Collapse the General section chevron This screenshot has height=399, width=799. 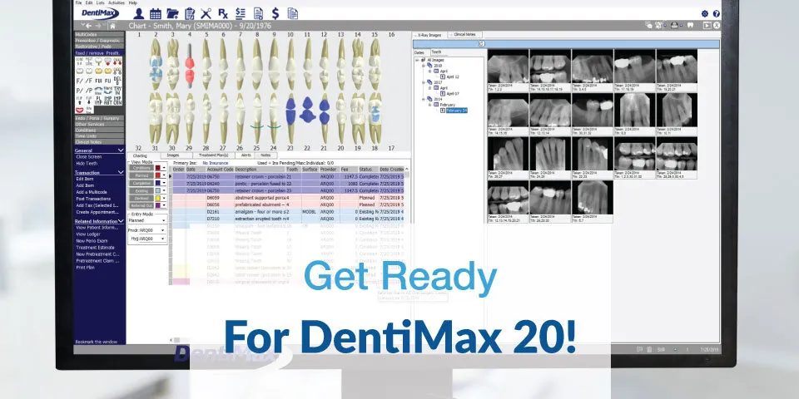coord(121,150)
